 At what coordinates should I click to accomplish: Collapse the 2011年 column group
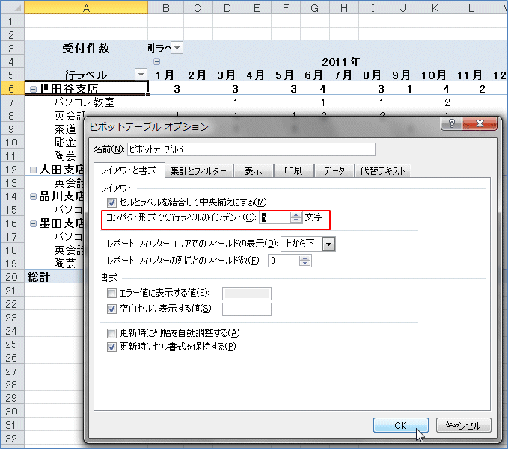[157, 61]
